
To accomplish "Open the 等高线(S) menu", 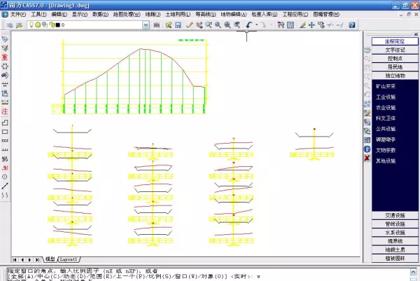I will point(205,15).
